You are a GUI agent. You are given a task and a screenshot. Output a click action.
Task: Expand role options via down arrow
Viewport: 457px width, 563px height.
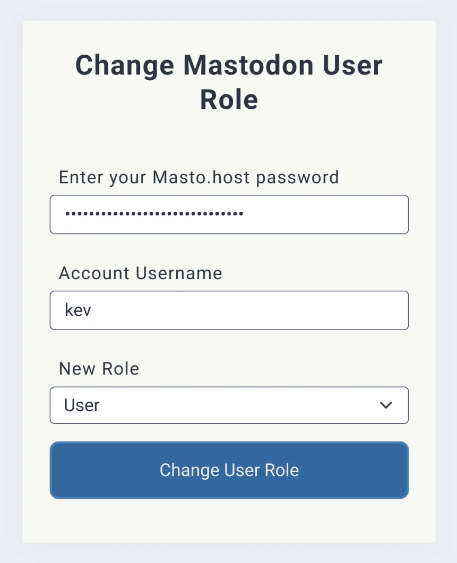pyautogui.click(x=386, y=405)
